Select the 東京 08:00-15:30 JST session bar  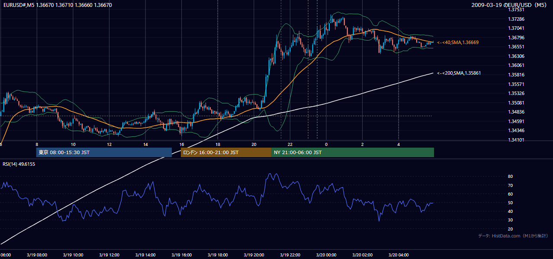(104, 152)
